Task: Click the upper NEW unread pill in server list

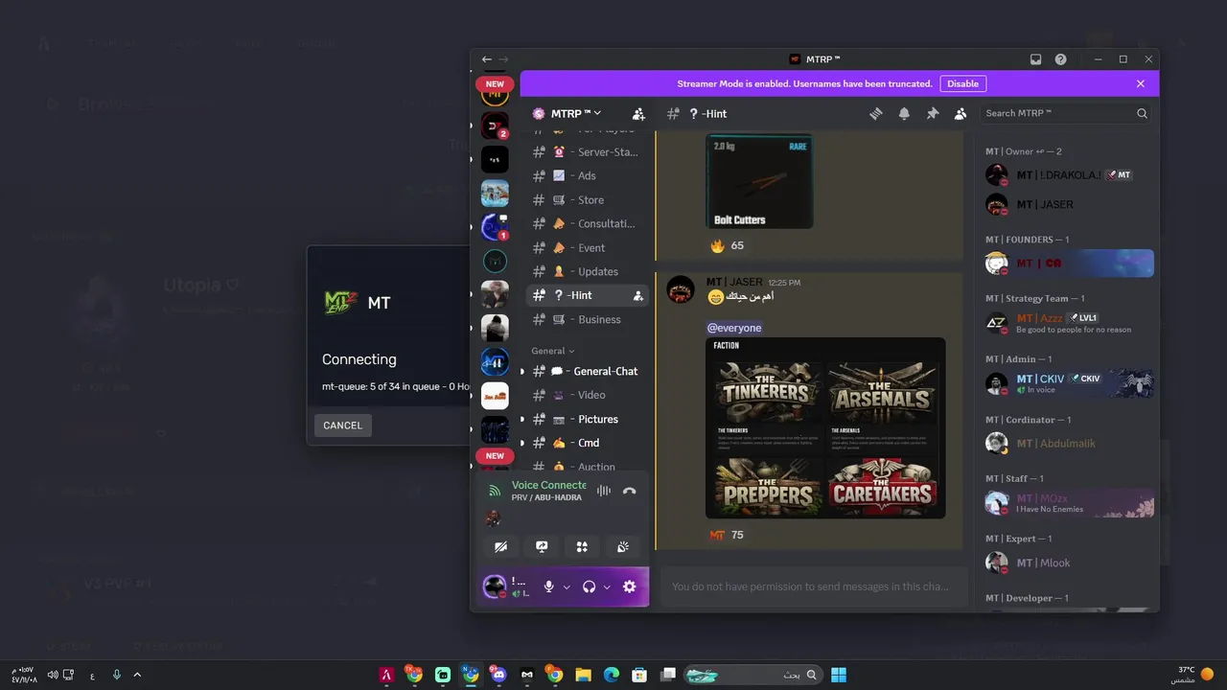Action: click(495, 83)
